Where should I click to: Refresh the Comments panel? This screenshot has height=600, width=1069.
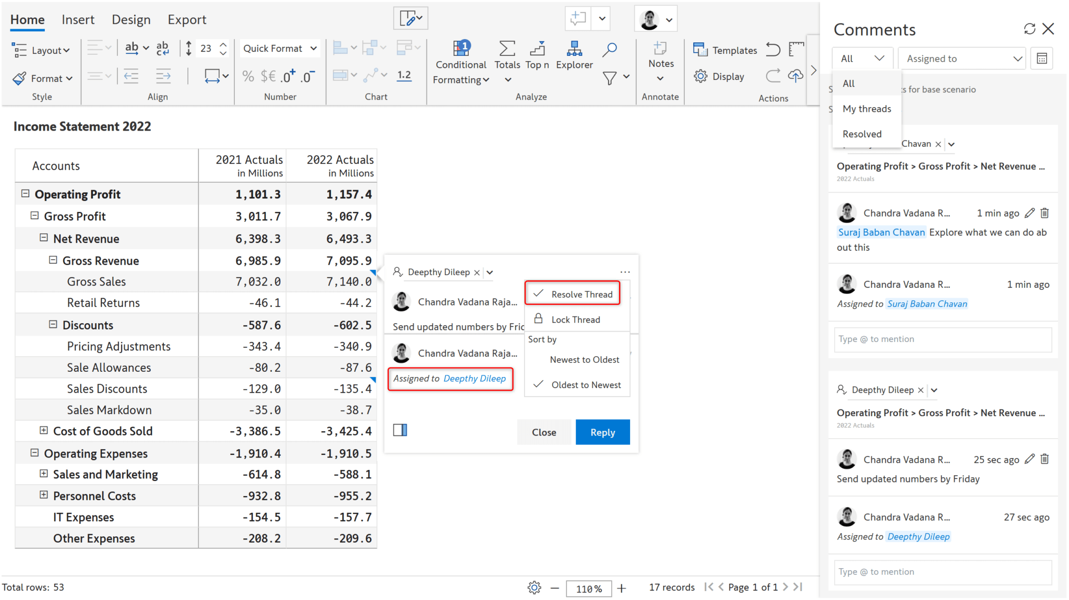[1029, 29]
